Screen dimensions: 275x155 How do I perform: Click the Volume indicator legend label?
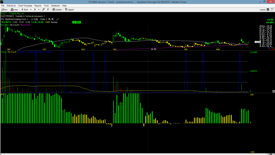(3, 52)
